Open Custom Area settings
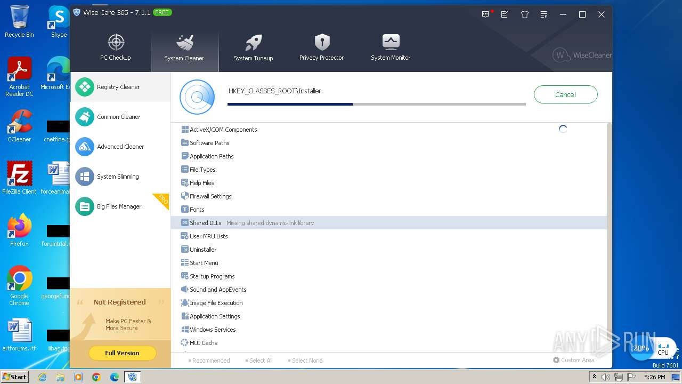Screen dimensions: 682x384 pos(574,360)
